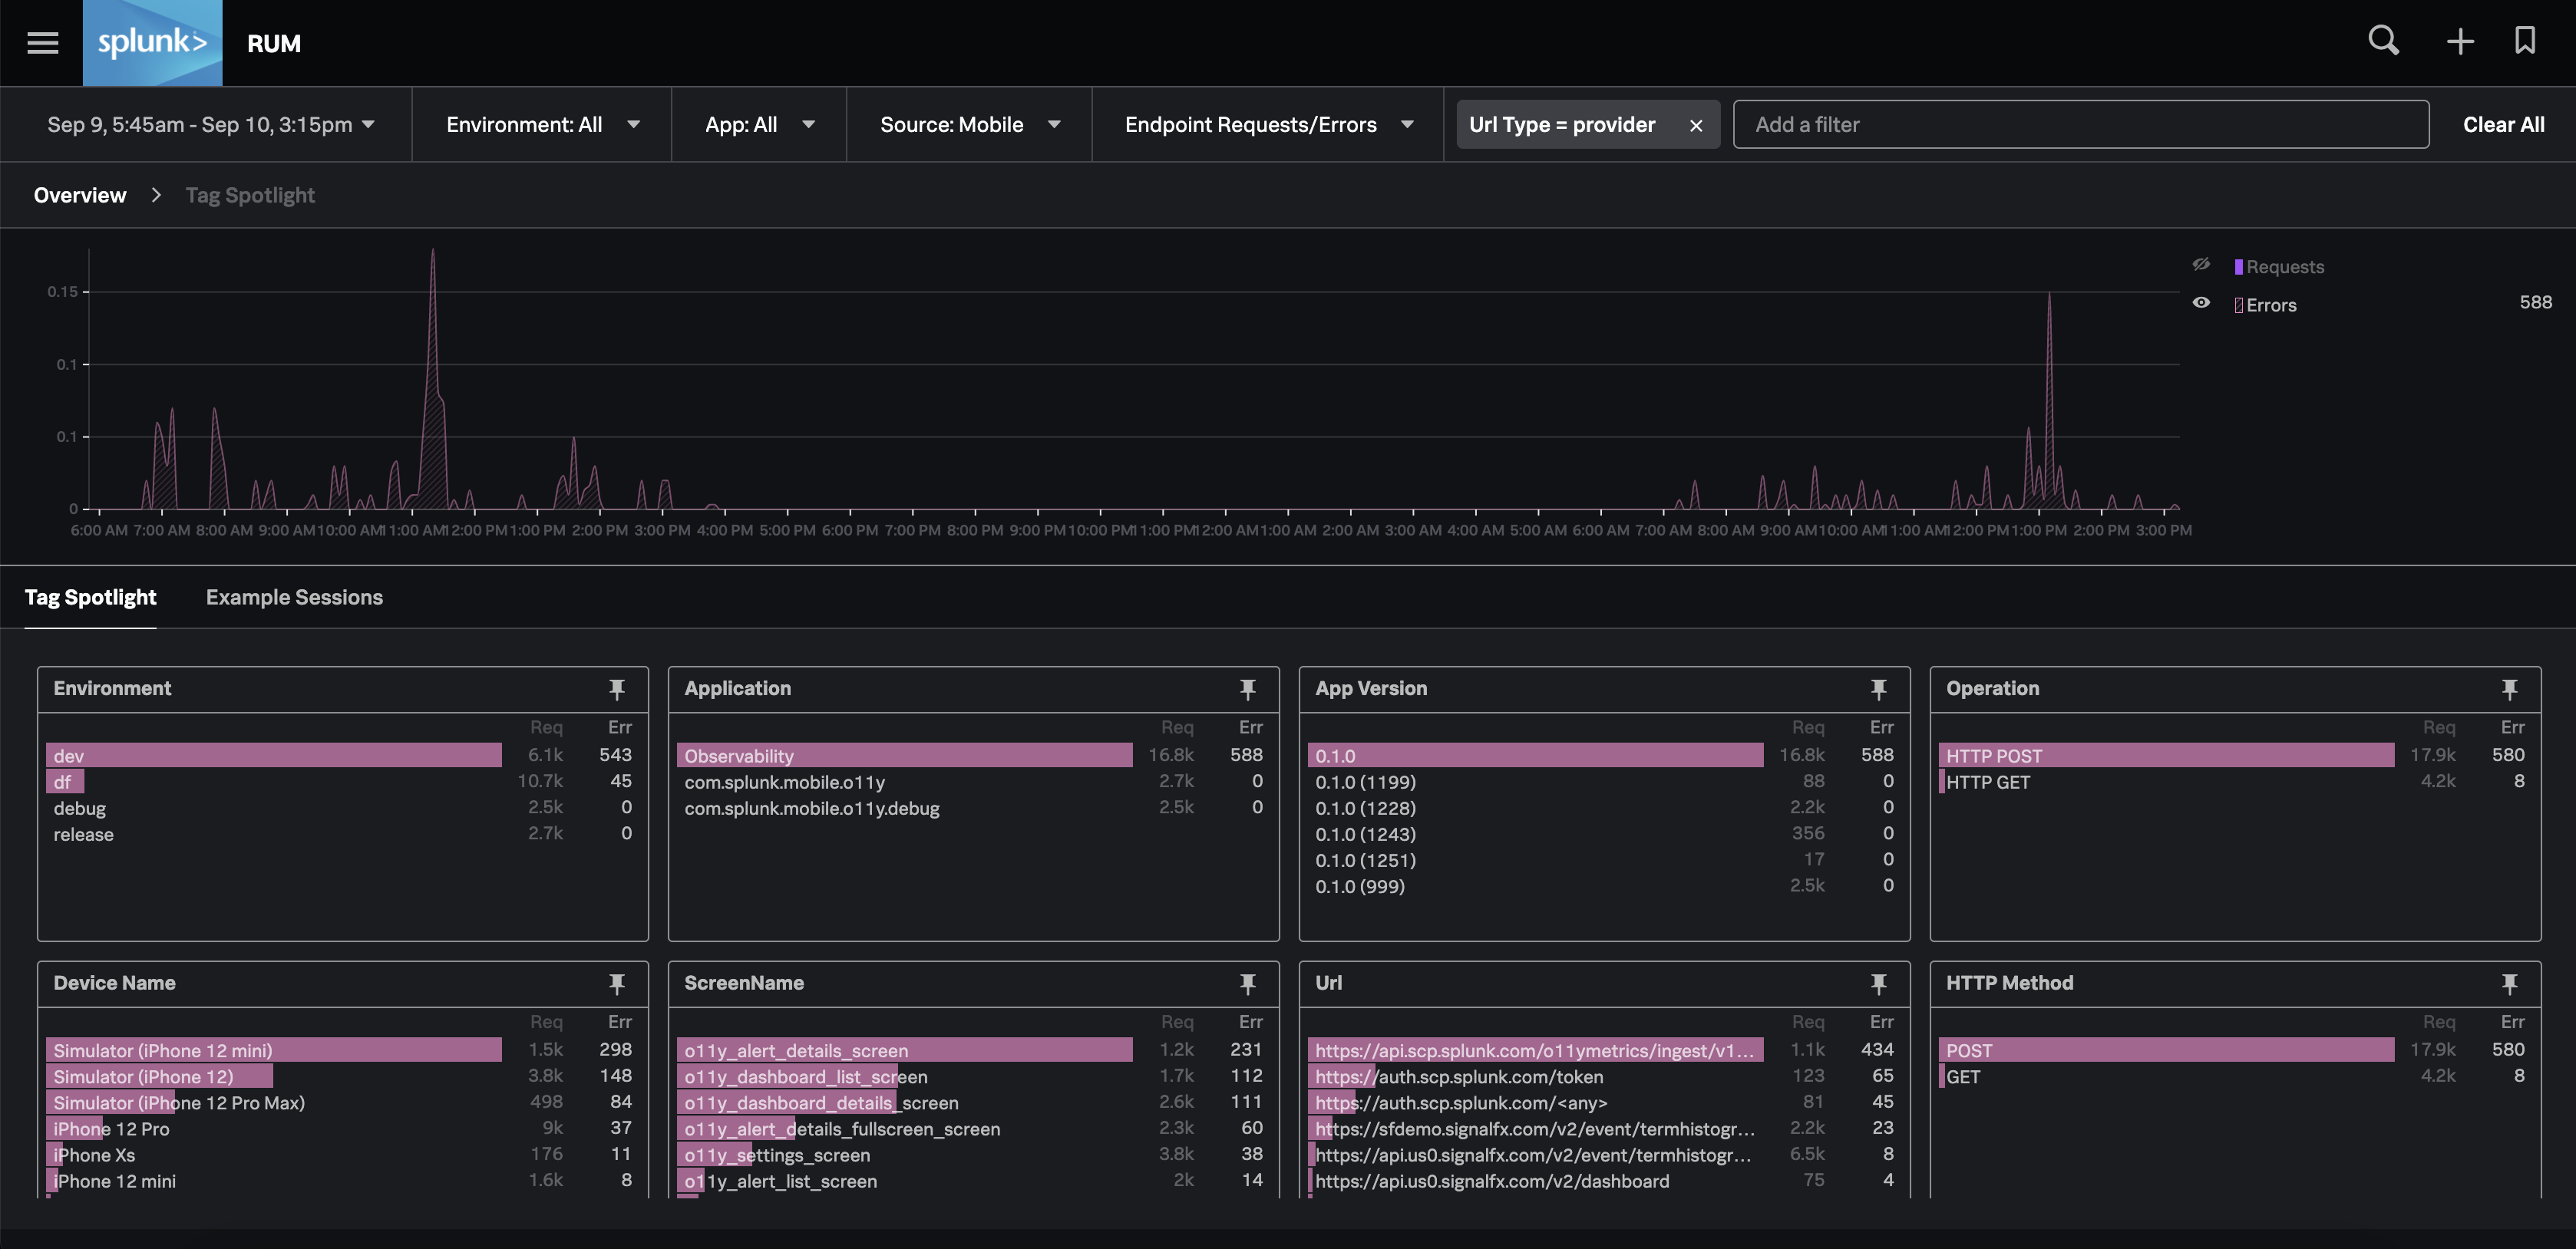Viewport: 2576px width, 1249px height.
Task: Pin the HTTP Method panel
Action: click(2509, 984)
